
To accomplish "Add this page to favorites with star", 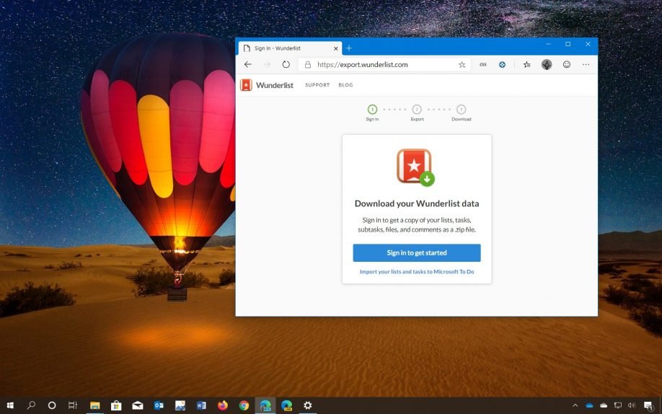I will tap(462, 64).
